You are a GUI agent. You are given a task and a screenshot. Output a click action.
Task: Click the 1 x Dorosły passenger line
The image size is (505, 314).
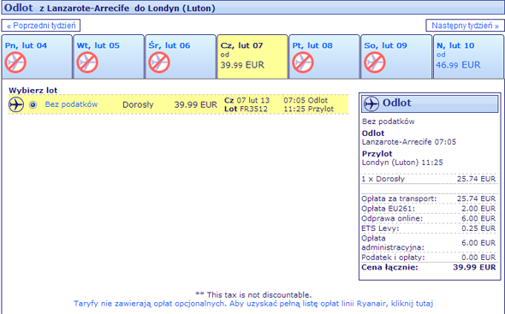click(x=428, y=179)
